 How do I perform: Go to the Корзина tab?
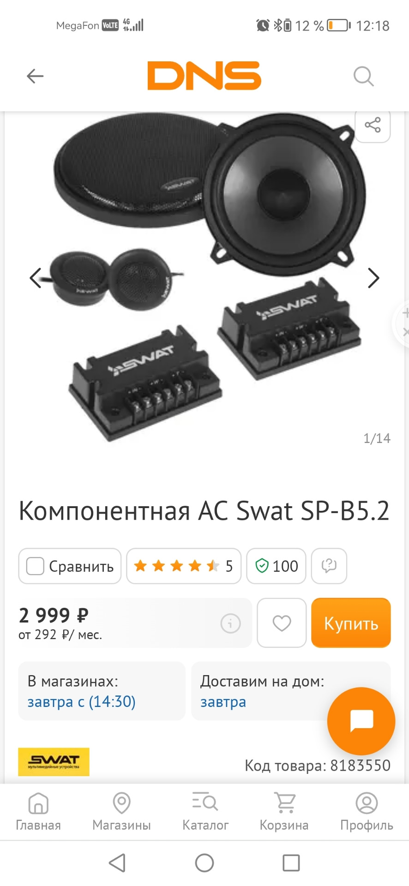point(284,812)
